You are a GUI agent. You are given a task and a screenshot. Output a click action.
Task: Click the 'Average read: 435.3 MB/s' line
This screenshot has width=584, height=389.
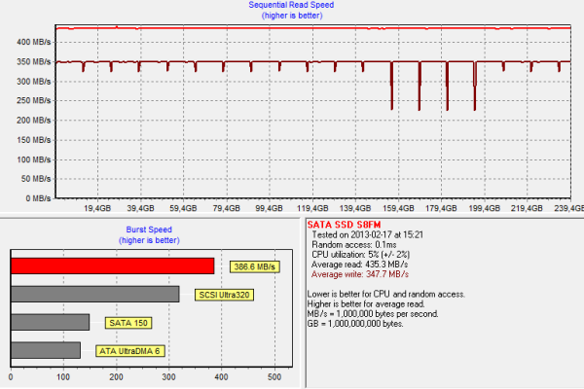(x=359, y=265)
